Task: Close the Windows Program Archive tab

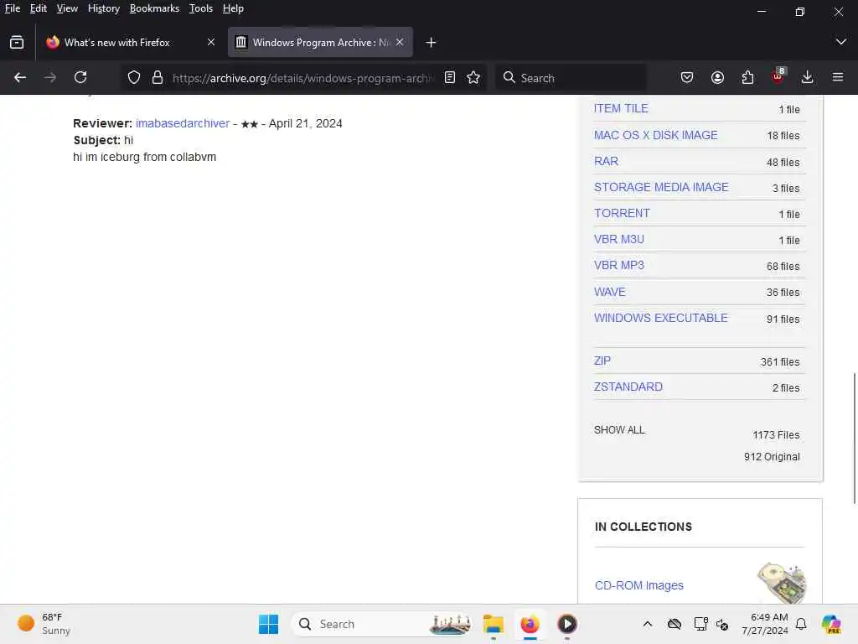Action: (400, 42)
